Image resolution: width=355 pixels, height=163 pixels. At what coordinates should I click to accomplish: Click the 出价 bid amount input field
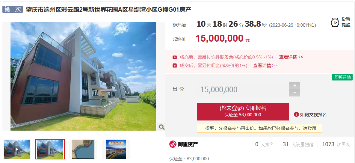(x=242, y=89)
